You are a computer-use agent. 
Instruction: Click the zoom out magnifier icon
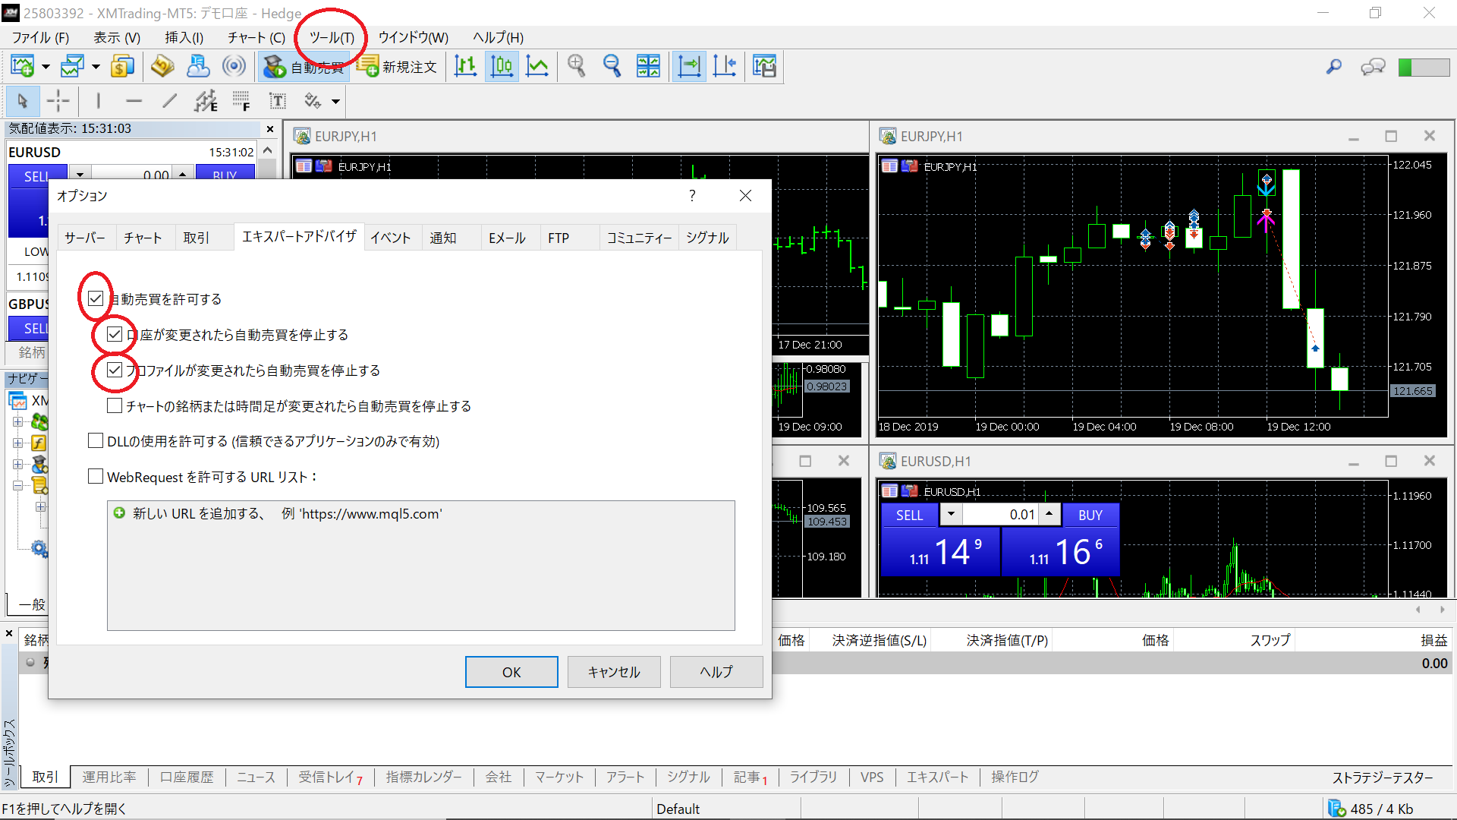pos(612,67)
